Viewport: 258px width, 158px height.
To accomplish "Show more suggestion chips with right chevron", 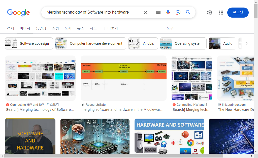I will (246, 43).
